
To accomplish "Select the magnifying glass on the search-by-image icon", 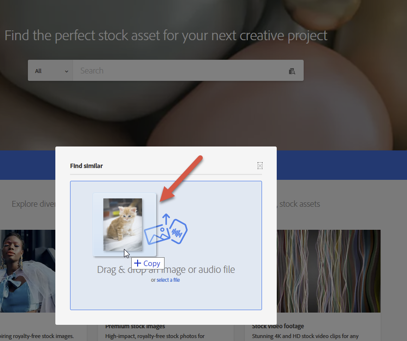I will pyautogui.click(x=293, y=73).
